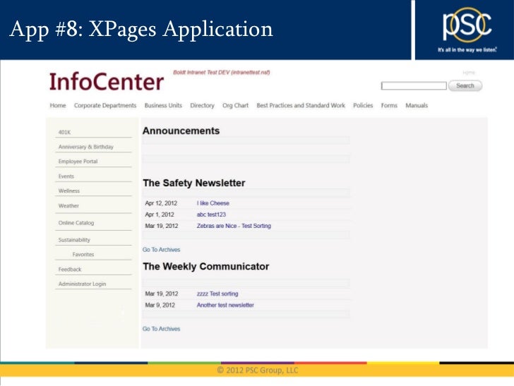Open Anniversary & Birthday sidebar link

click(x=86, y=147)
